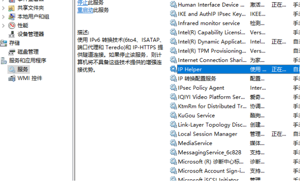Click the 服务 gear icon in tree
This screenshot has height=182, width=301.
pyautogui.click(x=12, y=70)
